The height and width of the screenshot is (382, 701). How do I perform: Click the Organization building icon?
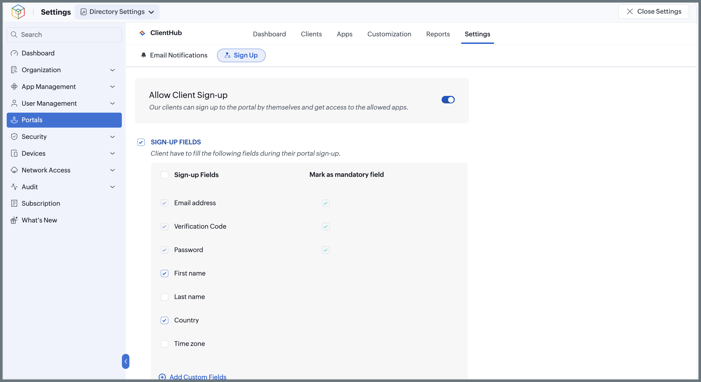tap(14, 70)
